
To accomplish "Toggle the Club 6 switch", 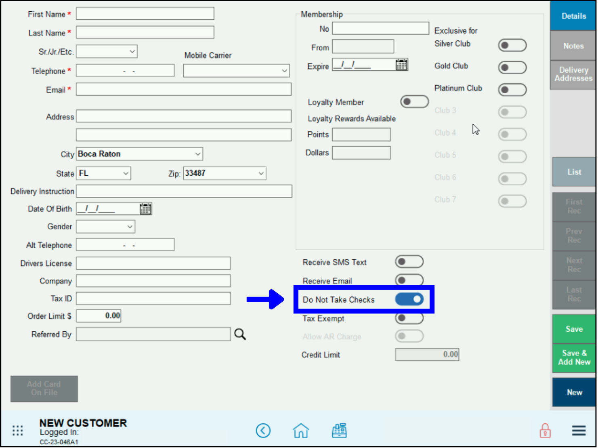I will click(512, 179).
